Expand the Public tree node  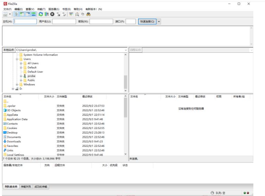click(21, 80)
